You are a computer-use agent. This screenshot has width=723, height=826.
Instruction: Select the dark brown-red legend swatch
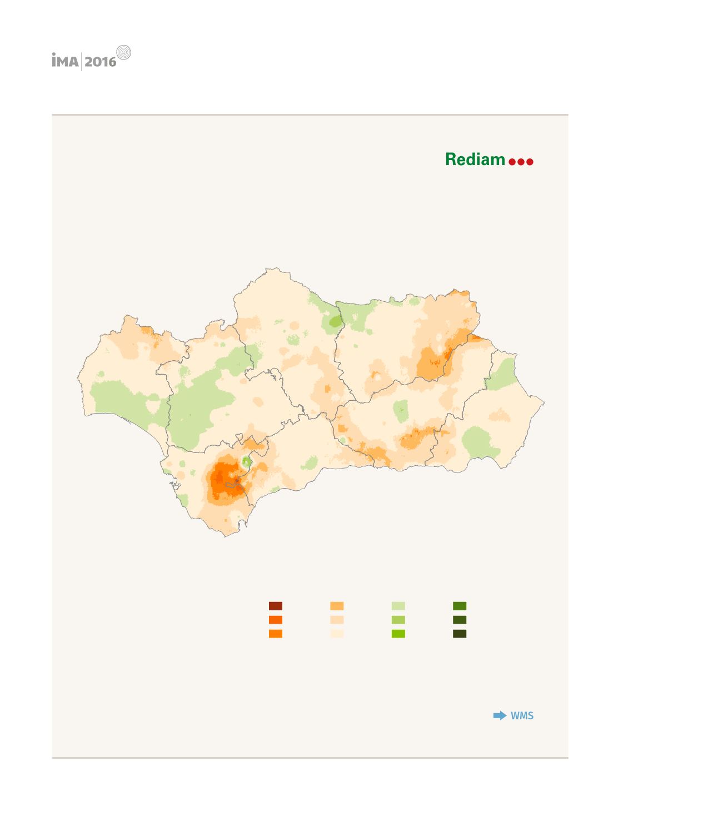pyautogui.click(x=276, y=606)
